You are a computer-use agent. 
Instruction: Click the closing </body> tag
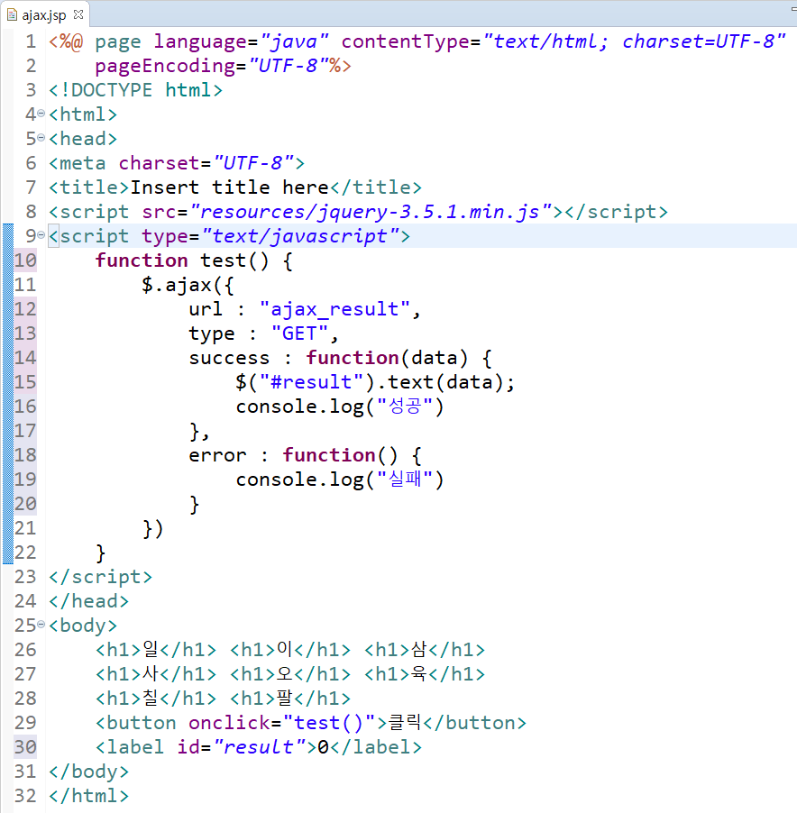click(x=88, y=772)
